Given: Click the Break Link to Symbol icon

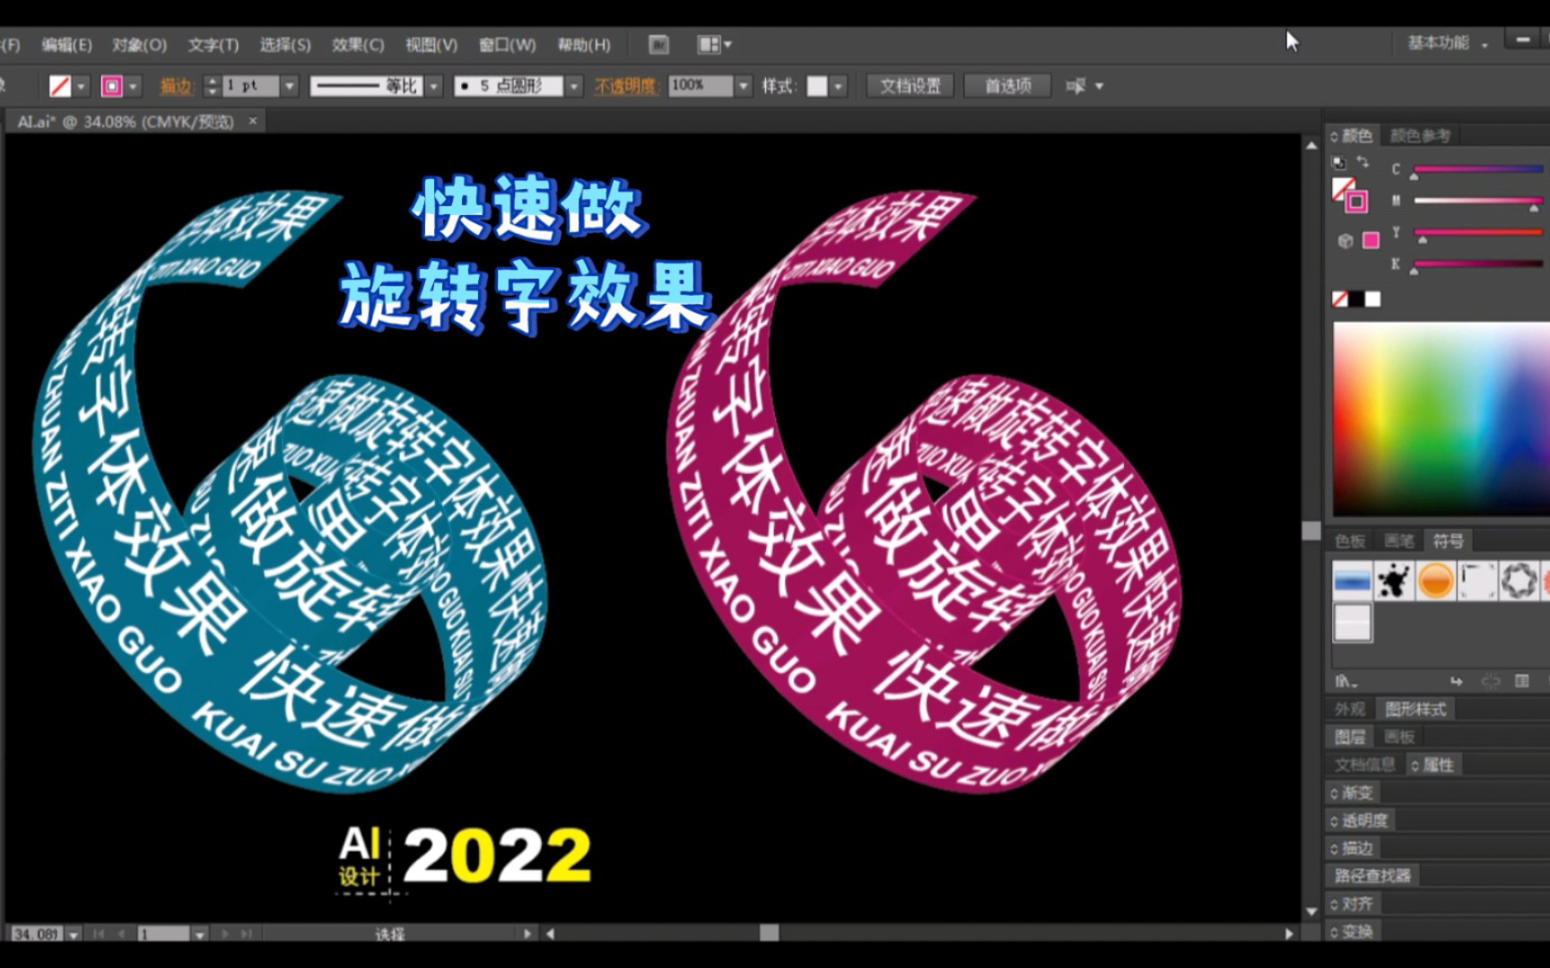Looking at the screenshot, I should 1491,681.
